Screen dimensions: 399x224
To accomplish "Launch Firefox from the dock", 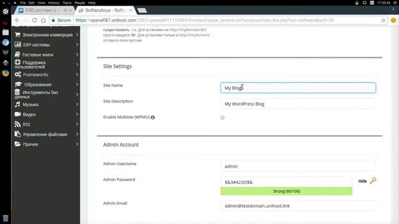I will pos(6,73).
